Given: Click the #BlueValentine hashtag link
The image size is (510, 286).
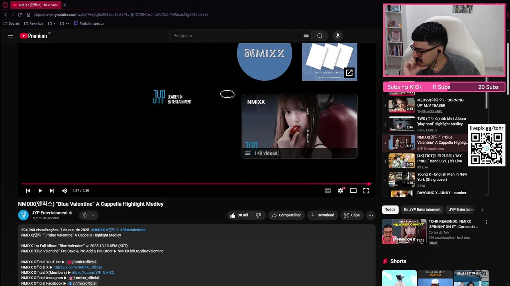Looking at the screenshot, I should pyautogui.click(x=133, y=230).
